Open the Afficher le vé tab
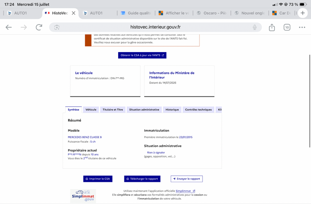311x204 pixels. (x=174, y=13)
